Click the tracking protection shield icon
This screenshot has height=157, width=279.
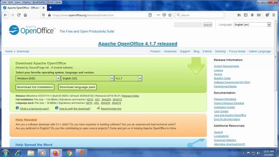pyautogui.click(x=44, y=15)
